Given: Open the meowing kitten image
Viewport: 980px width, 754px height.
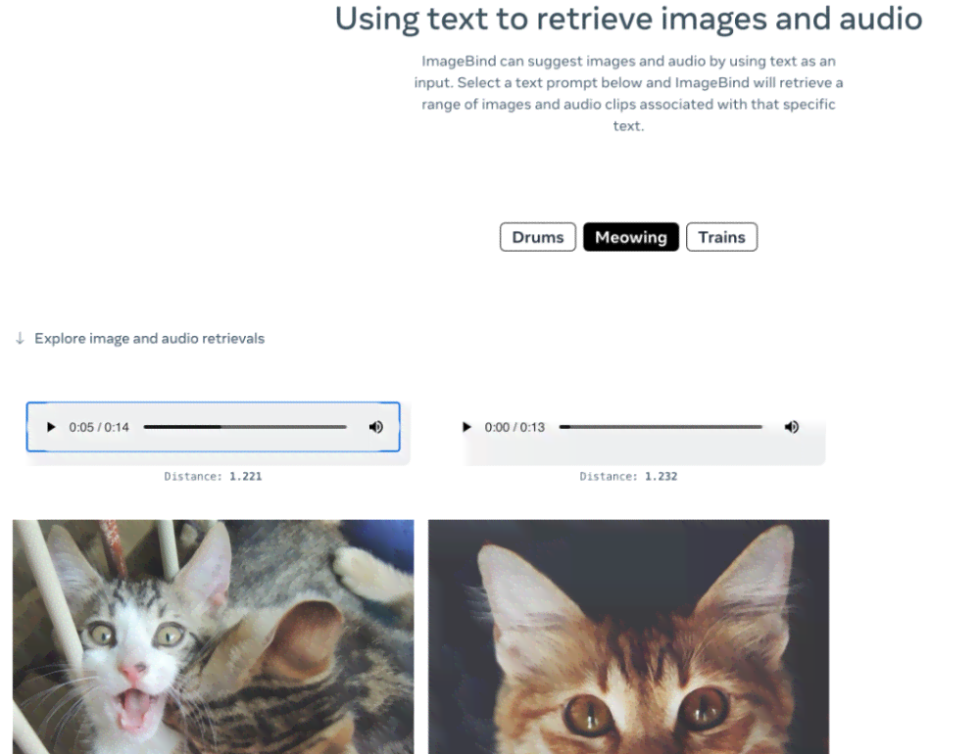Looking at the screenshot, I should (213, 636).
